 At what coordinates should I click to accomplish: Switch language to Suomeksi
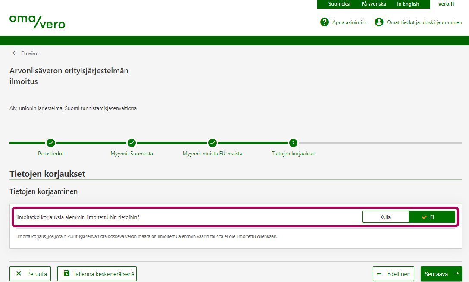tap(339, 4)
